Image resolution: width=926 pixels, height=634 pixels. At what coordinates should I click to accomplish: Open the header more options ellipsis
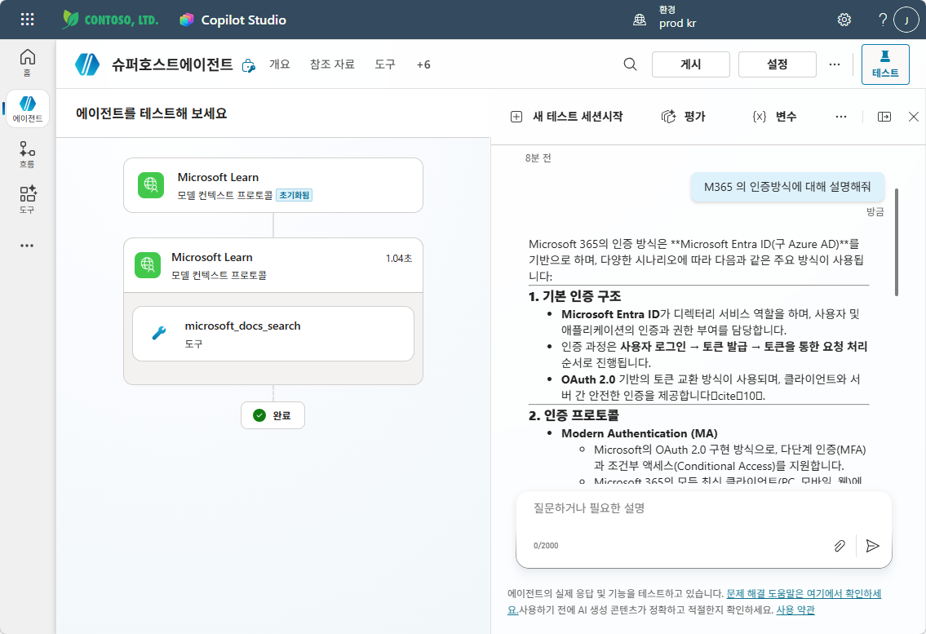click(x=834, y=64)
